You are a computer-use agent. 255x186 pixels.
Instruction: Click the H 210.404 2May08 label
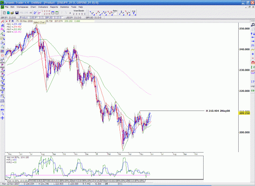(x=218, y=111)
